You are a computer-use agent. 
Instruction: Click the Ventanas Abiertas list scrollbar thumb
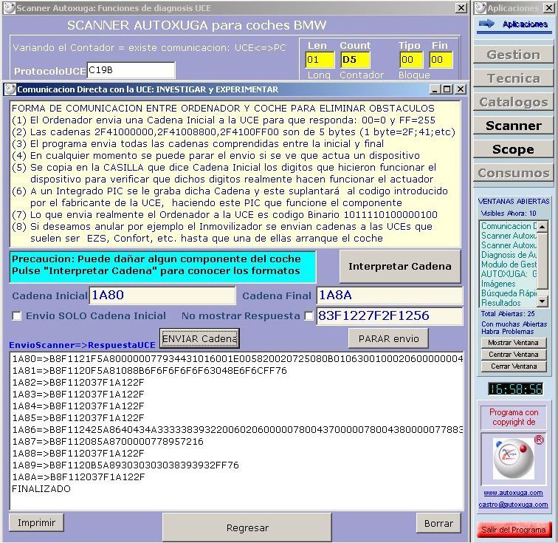pyautogui.click(x=542, y=261)
